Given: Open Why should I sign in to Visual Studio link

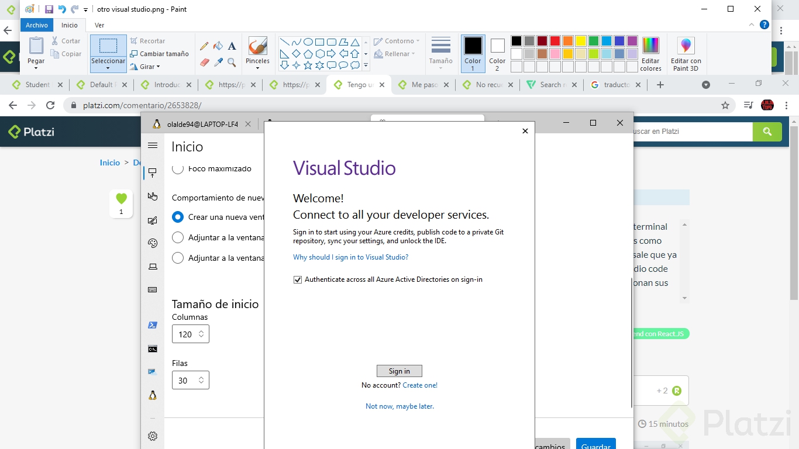Looking at the screenshot, I should (350, 257).
